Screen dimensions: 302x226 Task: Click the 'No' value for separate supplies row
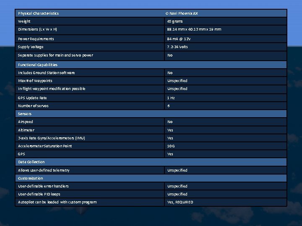[170, 55]
